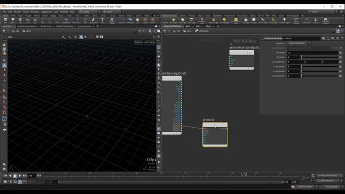Select the File shelf tool
This screenshot has width=345, height=194.
138,20
